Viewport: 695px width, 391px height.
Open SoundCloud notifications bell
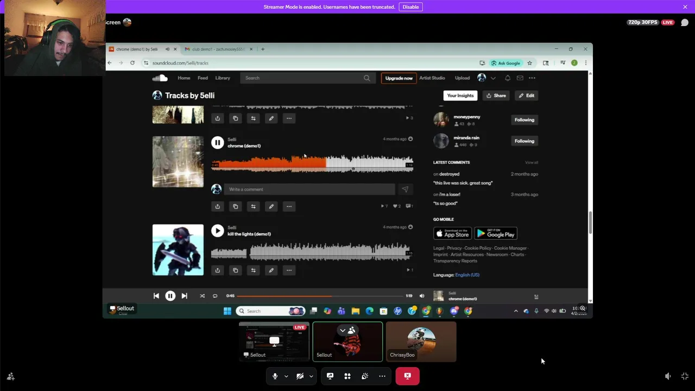tap(508, 78)
